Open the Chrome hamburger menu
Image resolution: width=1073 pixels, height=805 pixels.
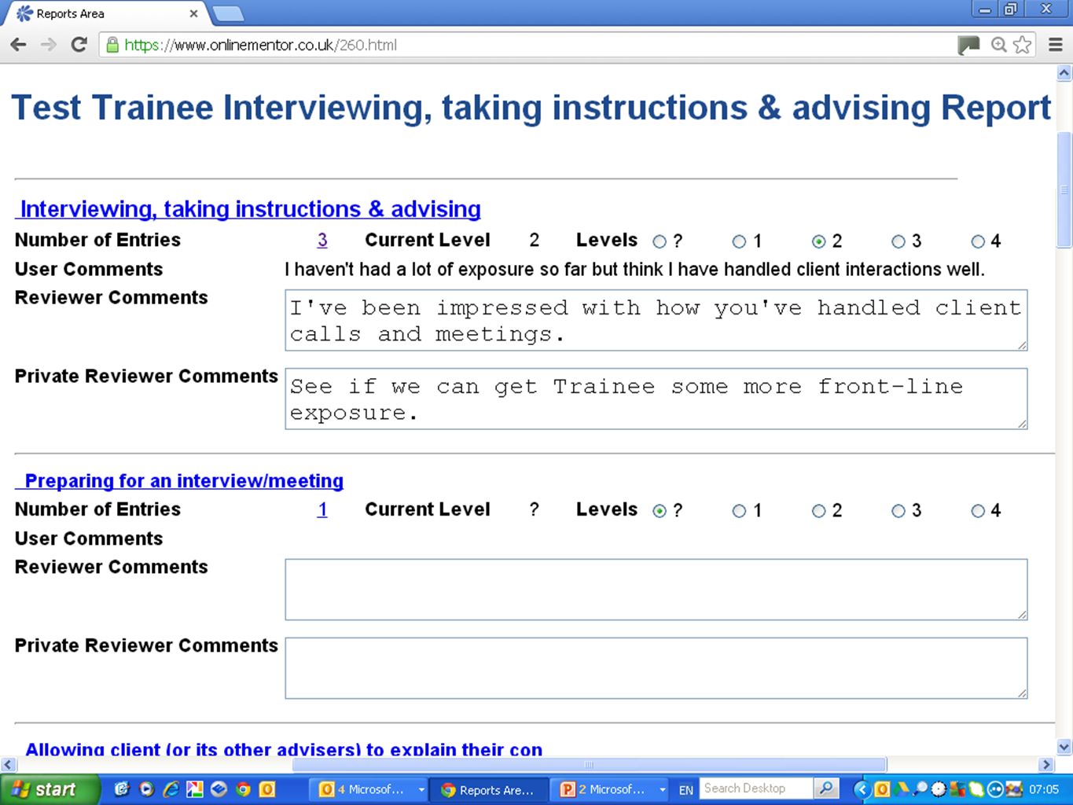[x=1056, y=45]
